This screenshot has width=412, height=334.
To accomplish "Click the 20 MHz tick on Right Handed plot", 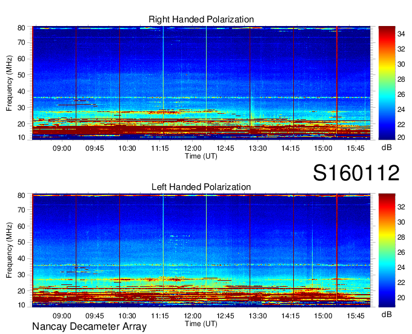I will coord(21,124).
